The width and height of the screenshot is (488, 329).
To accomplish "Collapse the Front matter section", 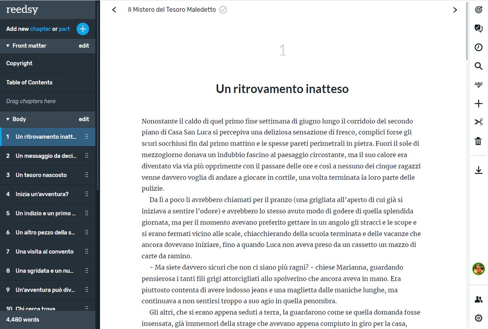I will [8, 46].
